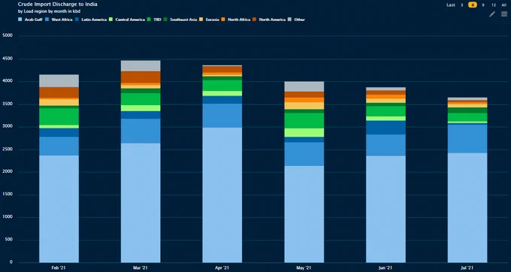Toggle Latin America legend entry
The image size is (511, 272).
91,20
